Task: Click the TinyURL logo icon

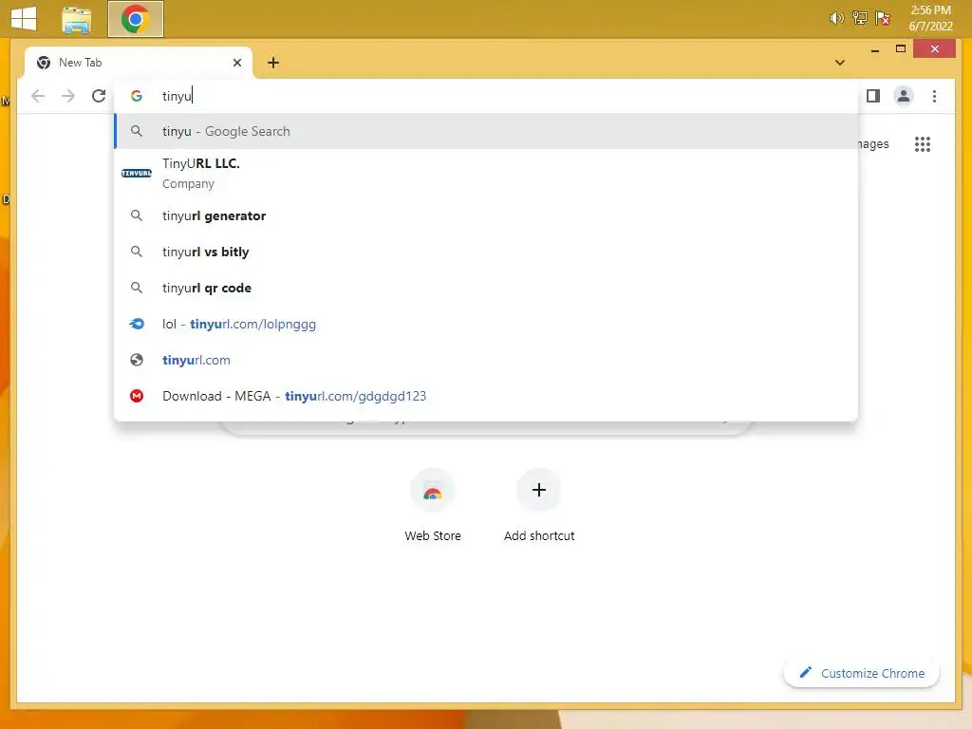Action: (x=137, y=173)
